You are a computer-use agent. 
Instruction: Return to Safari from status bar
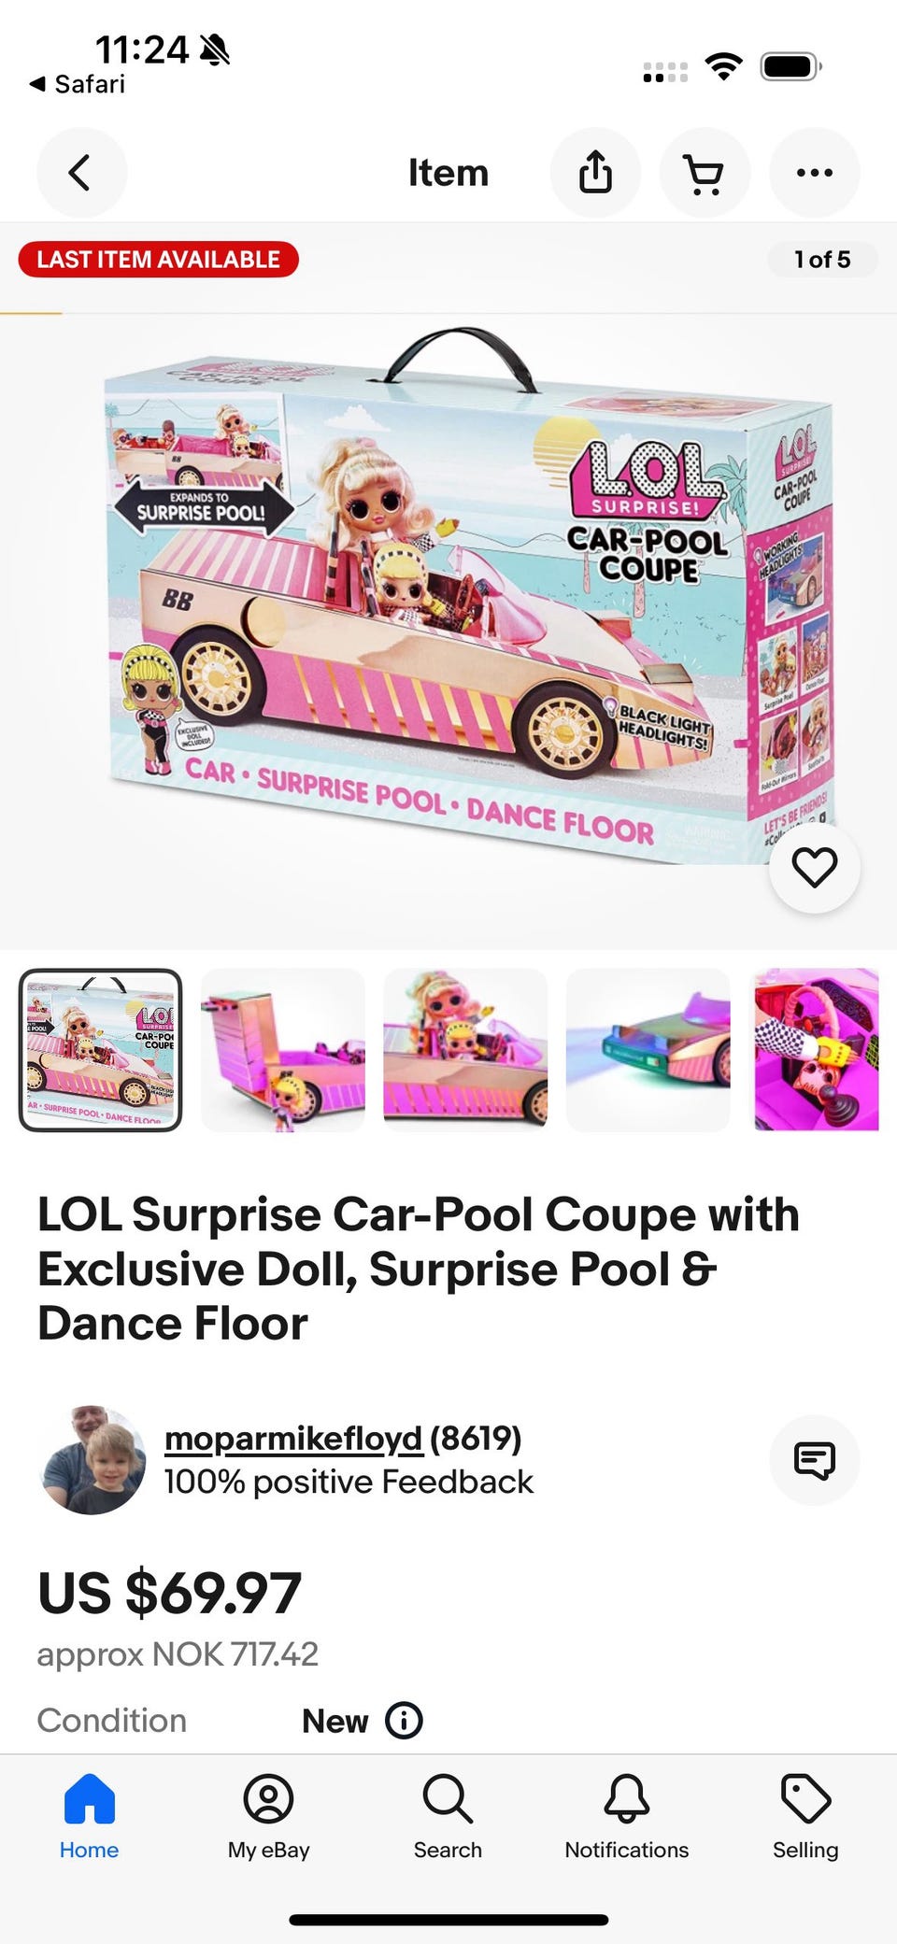[x=77, y=84]
